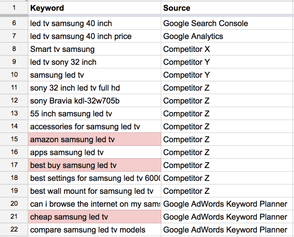294x237 pixels.
Task: Click row number 22 header
Action: click(x=14, y=230)
